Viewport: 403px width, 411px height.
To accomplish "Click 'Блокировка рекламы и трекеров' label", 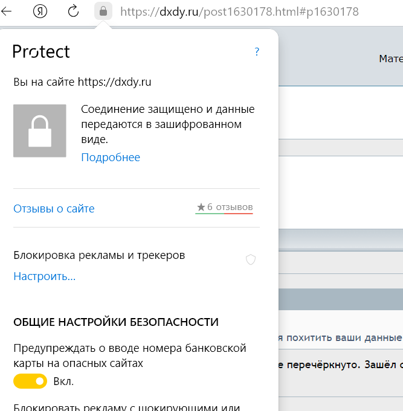I will (x=99, y=255).
